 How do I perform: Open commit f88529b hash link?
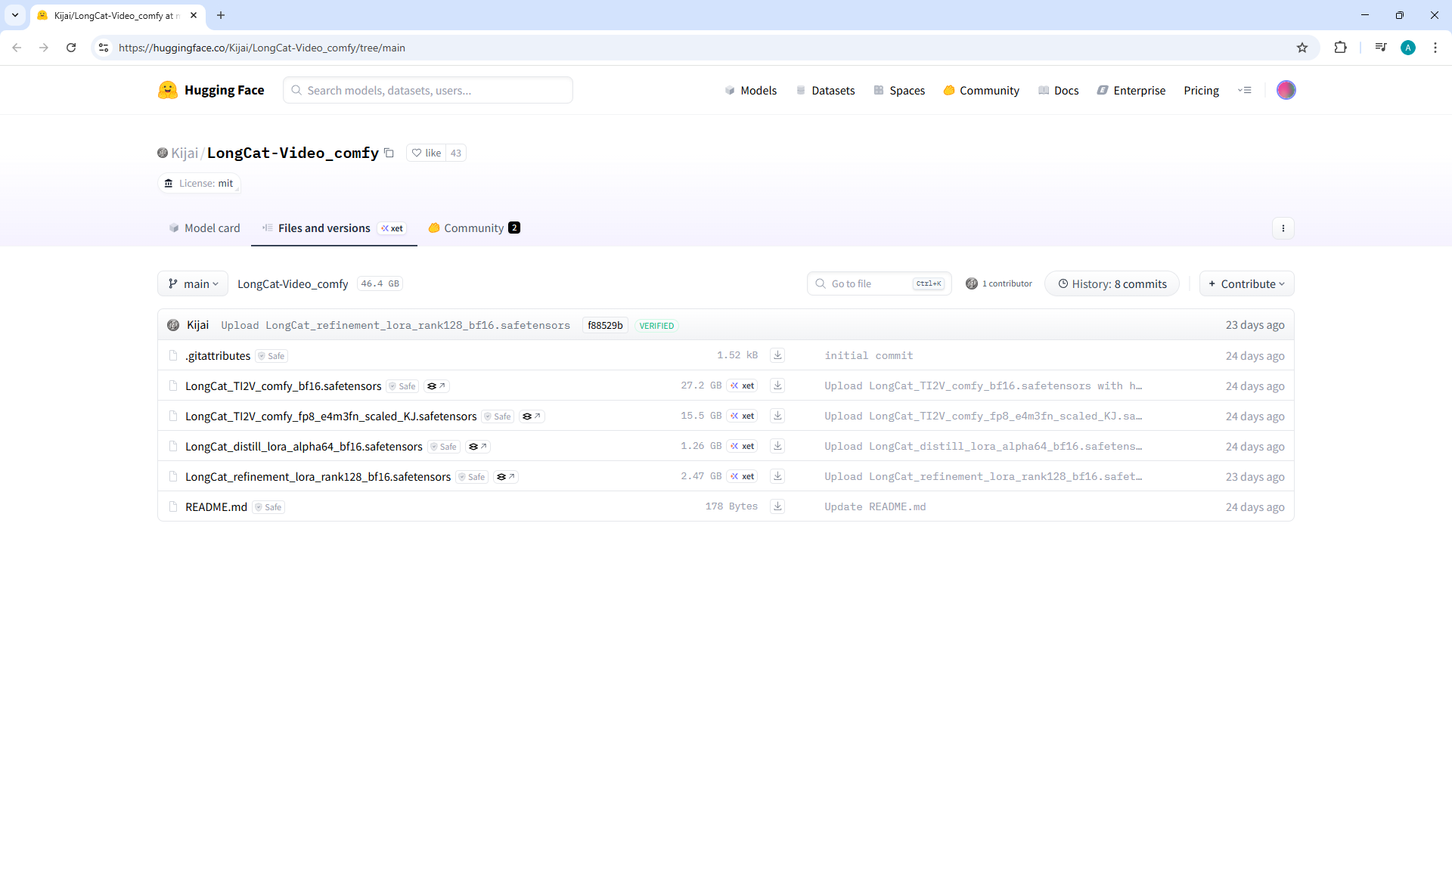pos(605,325)
